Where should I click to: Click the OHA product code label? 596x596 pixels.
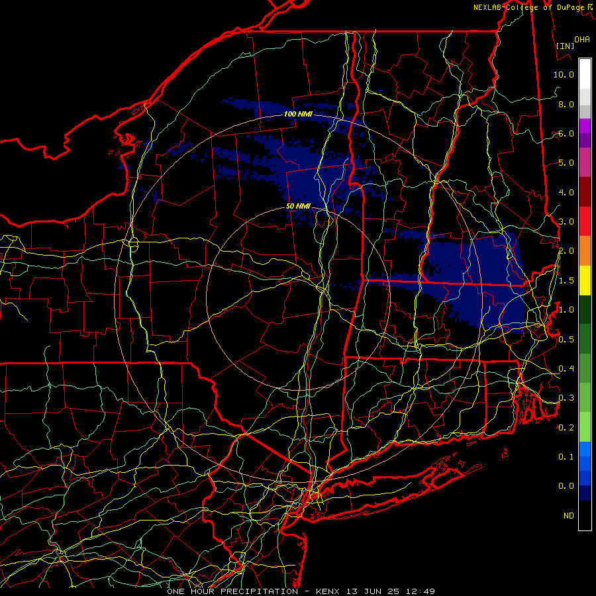(582, 40)
